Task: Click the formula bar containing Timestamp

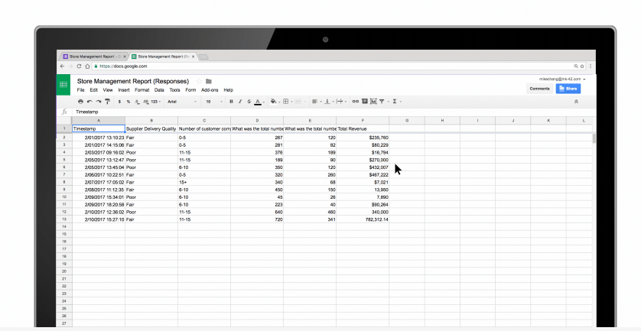Action: click(334, 112)
